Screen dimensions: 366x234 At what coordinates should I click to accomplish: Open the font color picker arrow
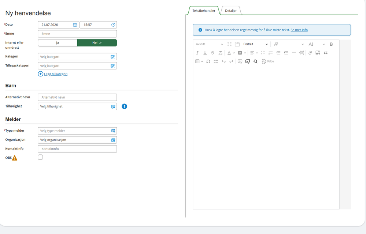pyautogui.click(x=234, y=53)
